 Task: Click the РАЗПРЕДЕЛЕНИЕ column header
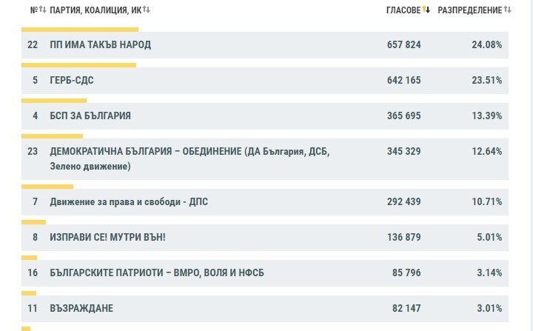tap(470, 10)
